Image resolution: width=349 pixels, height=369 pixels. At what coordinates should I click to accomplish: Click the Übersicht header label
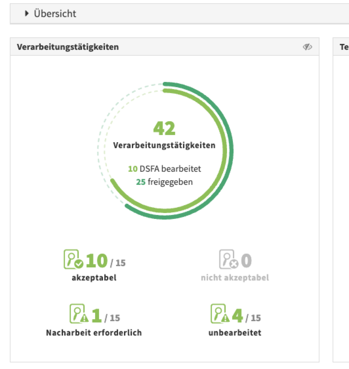pyautogui.click(x=55, y=14)
